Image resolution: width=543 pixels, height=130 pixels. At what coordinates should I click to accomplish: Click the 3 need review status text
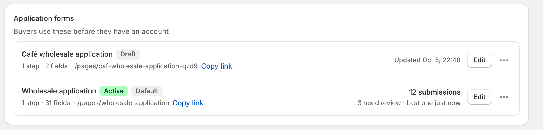coord(379,103)
